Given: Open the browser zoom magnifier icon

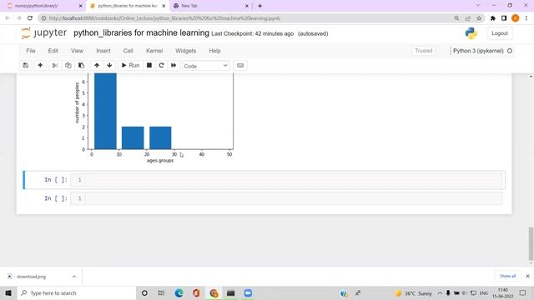Looking at the screenshot, I should click(x=456, y=18).
